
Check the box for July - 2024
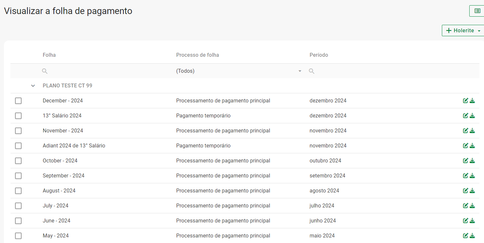pyautogui.click(x=18, y=206)
